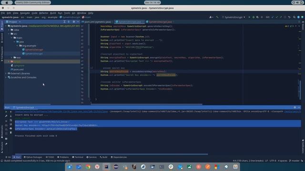Toggle the Project tool window sidebar button
Viewport: 305px width, 171px height.
click(2, 25)
